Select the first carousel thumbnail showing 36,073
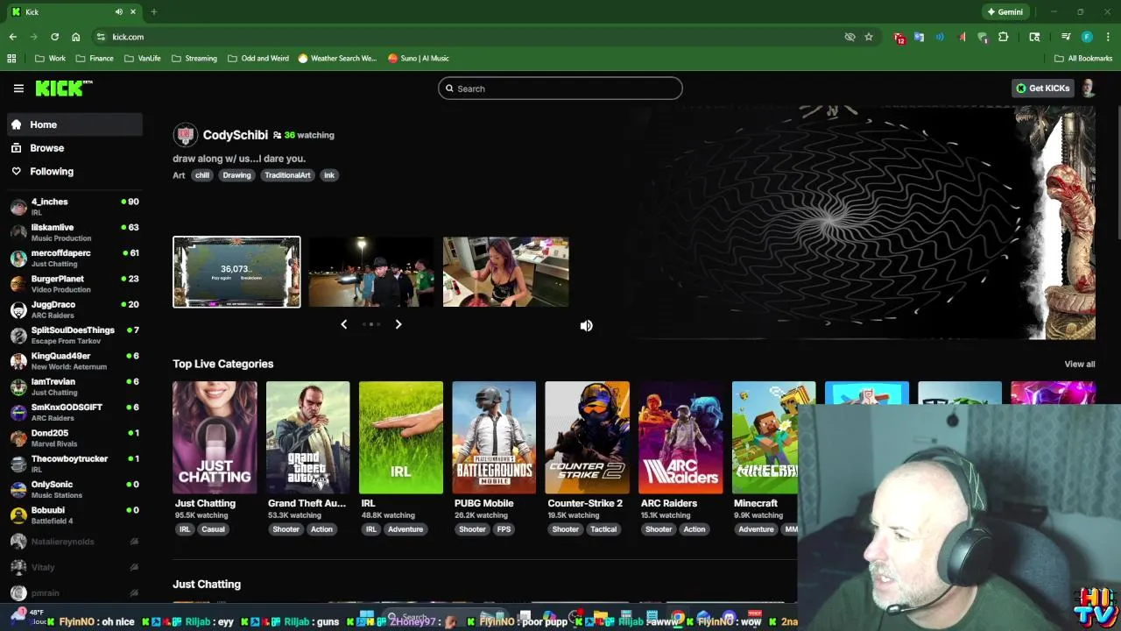1121x631 pixels. point(236,272)
